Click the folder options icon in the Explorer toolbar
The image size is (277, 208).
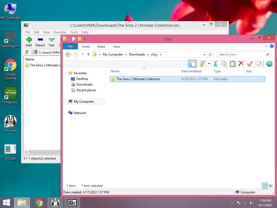(x=202, y=64)
